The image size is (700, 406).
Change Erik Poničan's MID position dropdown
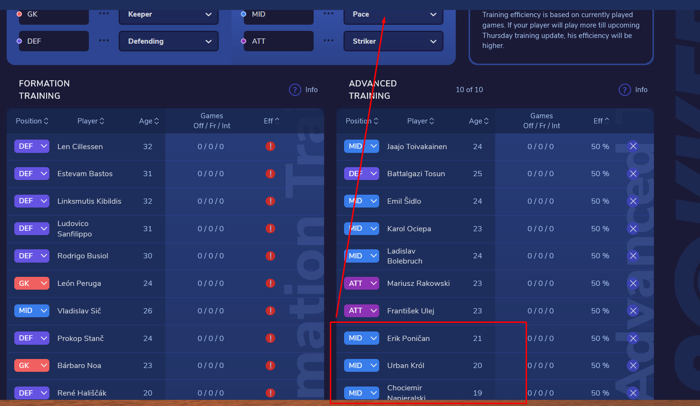click(x=362, y=338)
